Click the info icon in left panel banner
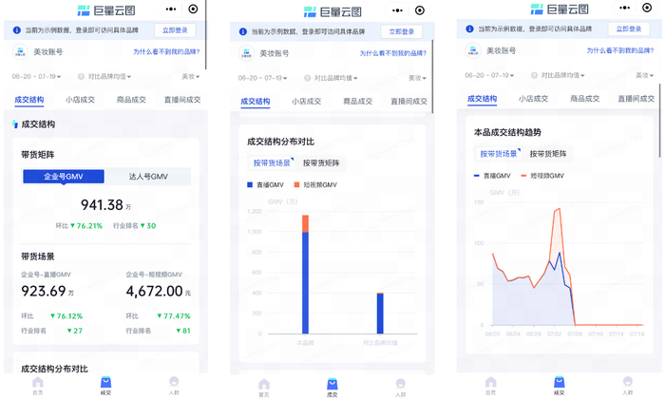Viewport: 665px width, 399px height. click(x=16, y=30)
